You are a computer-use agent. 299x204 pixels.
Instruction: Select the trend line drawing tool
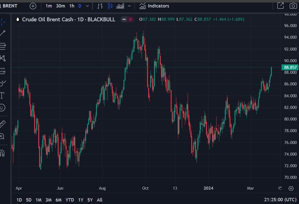3,33
